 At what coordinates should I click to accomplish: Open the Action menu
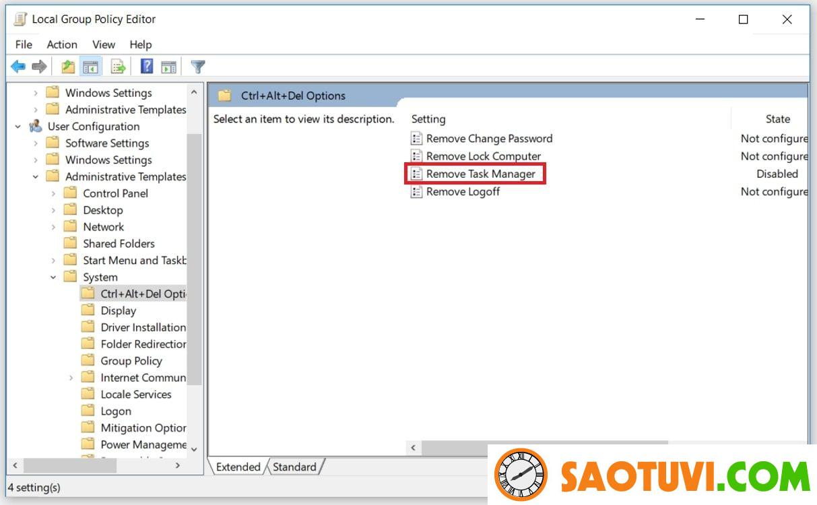click(62, 44)
